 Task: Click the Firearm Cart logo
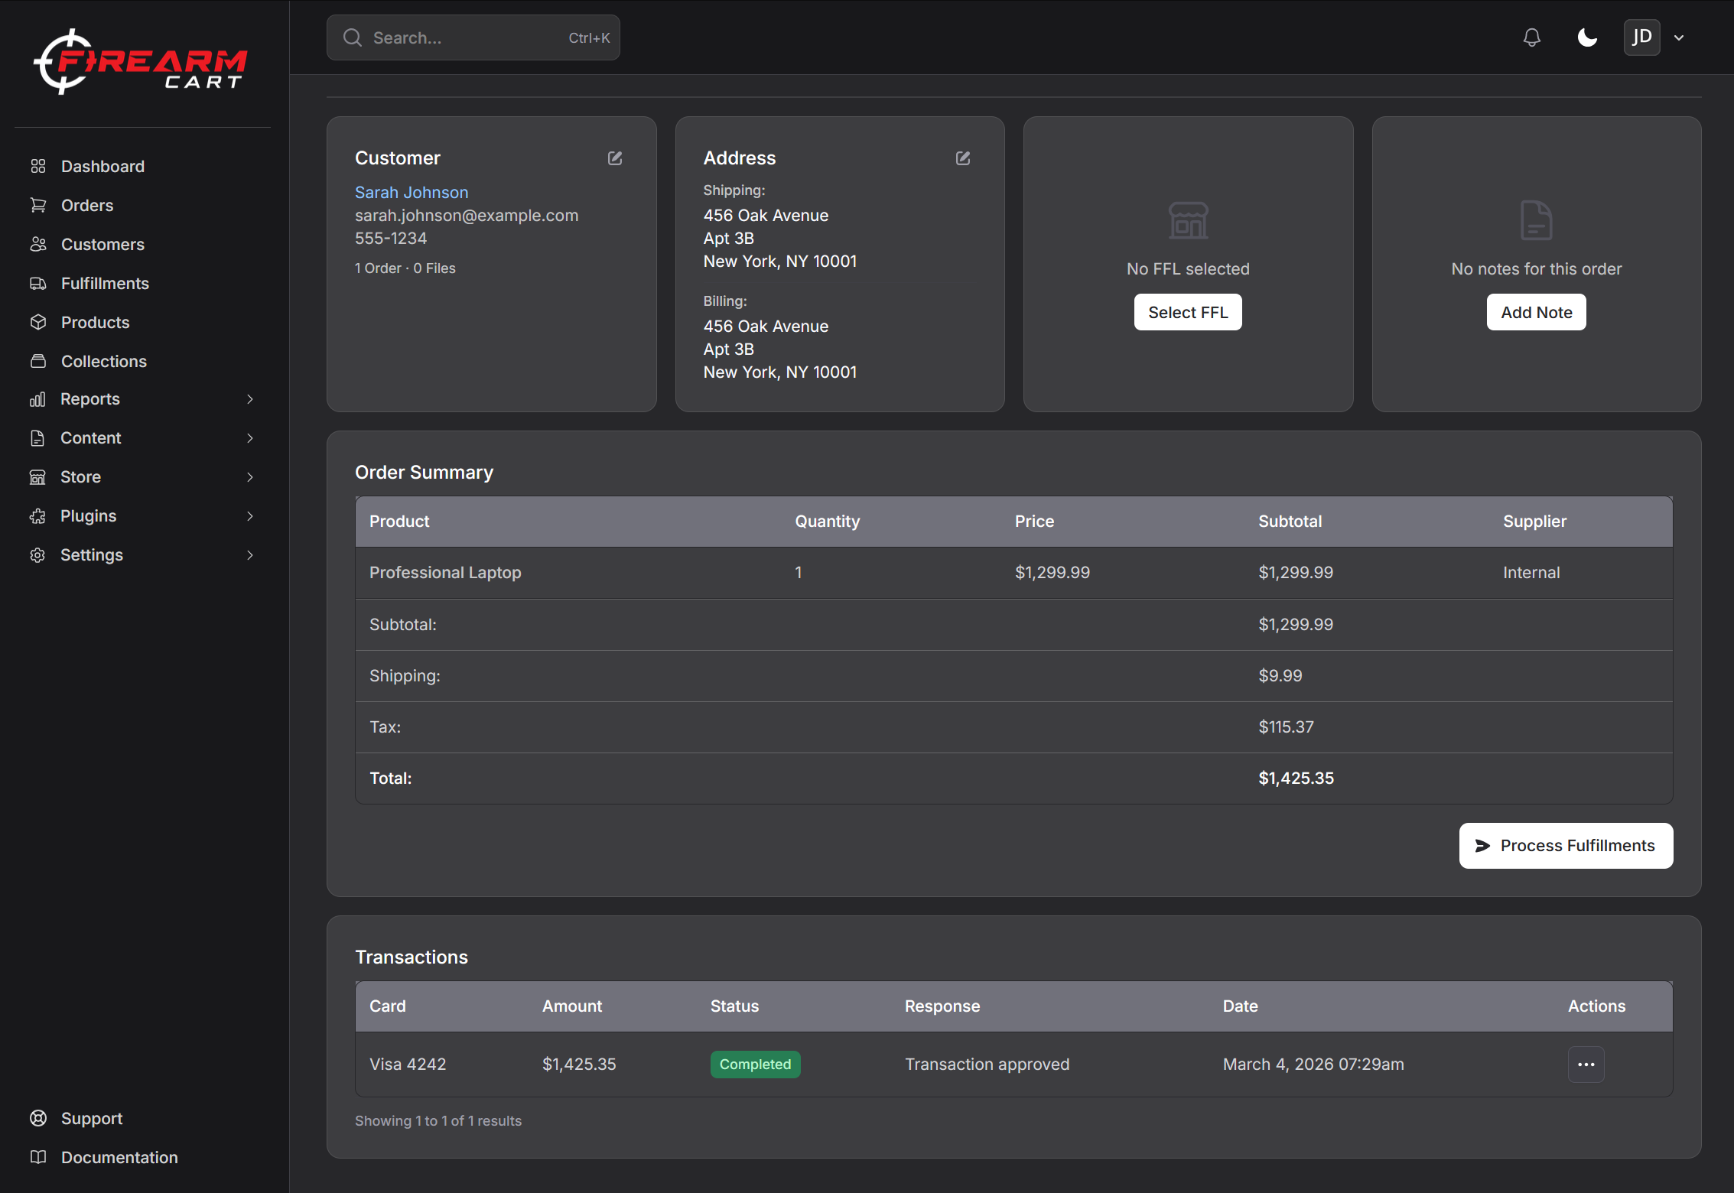(141, 62)
